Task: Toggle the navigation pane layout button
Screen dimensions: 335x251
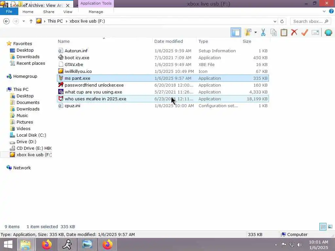Action: point(236,32)
